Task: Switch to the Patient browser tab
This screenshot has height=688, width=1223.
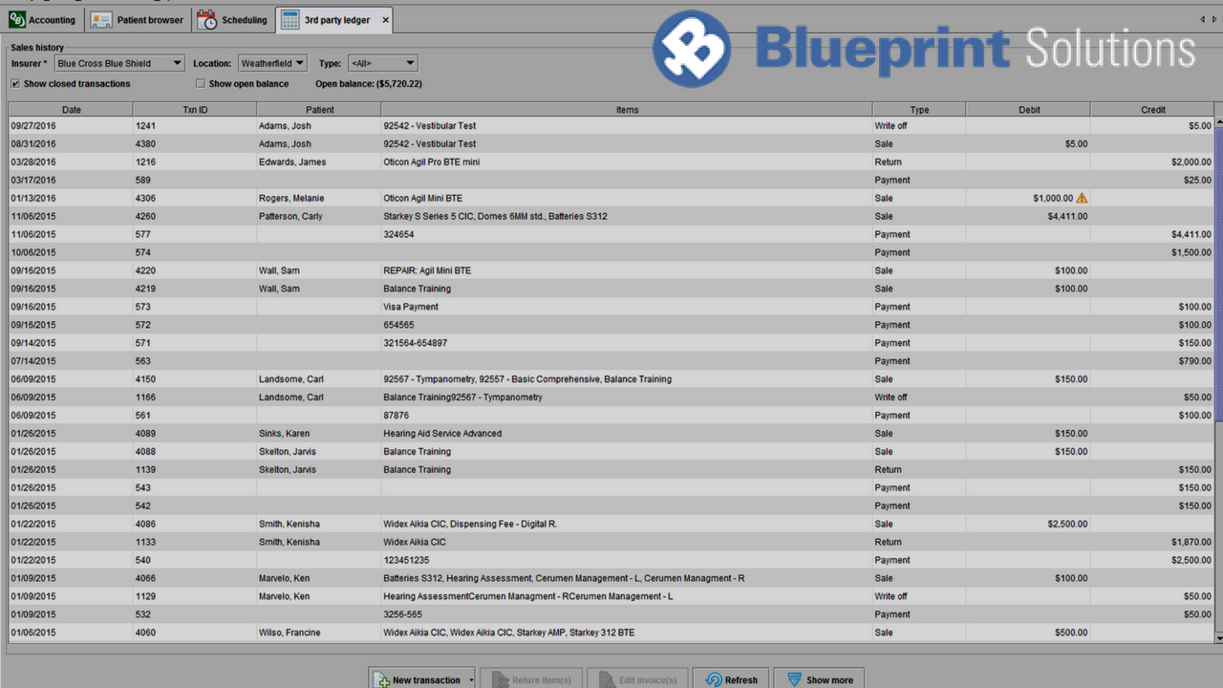Action: (139, 19)
